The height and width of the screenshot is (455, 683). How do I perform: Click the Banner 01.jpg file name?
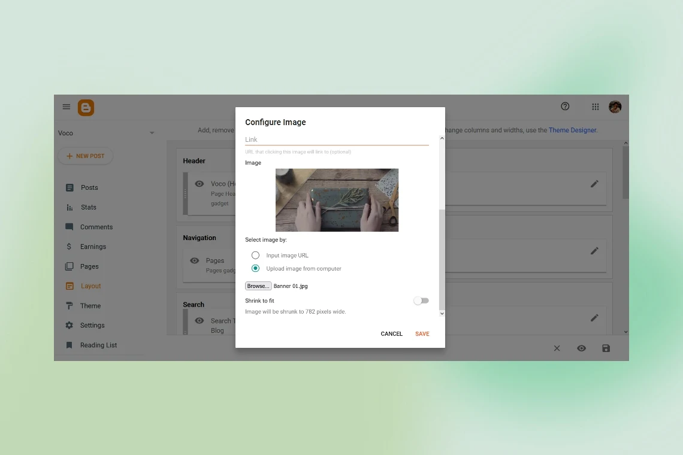(291, 286)
